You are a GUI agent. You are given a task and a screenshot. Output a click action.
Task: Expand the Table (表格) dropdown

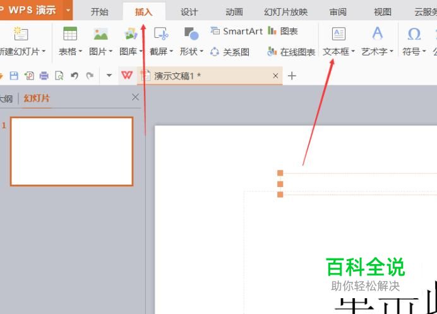(80, 51)
